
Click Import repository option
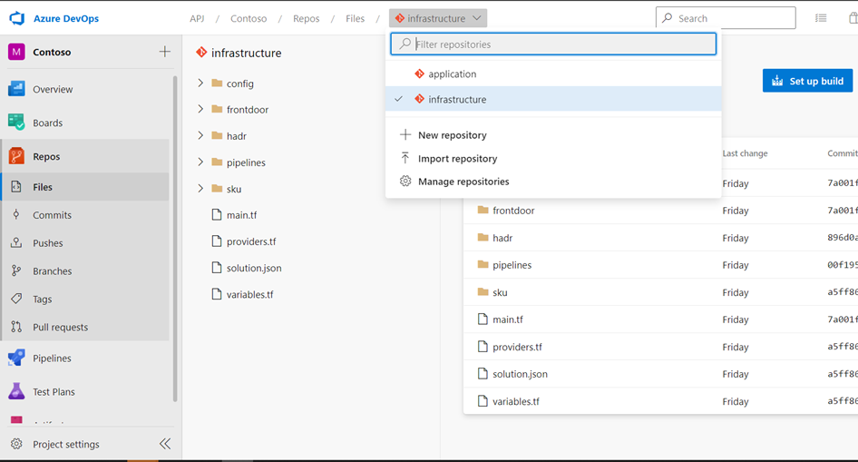coord(457,159)
